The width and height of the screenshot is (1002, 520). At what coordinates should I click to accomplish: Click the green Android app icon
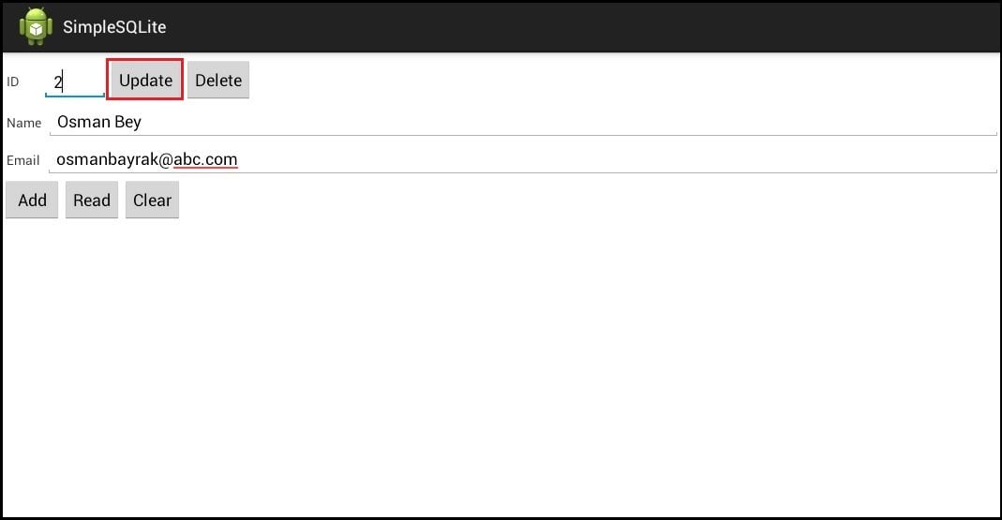point(36,26)
